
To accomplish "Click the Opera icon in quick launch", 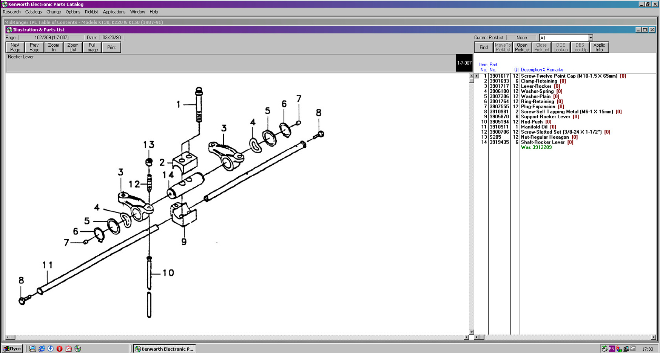I will pyautogui.click(x=60, y=349).
